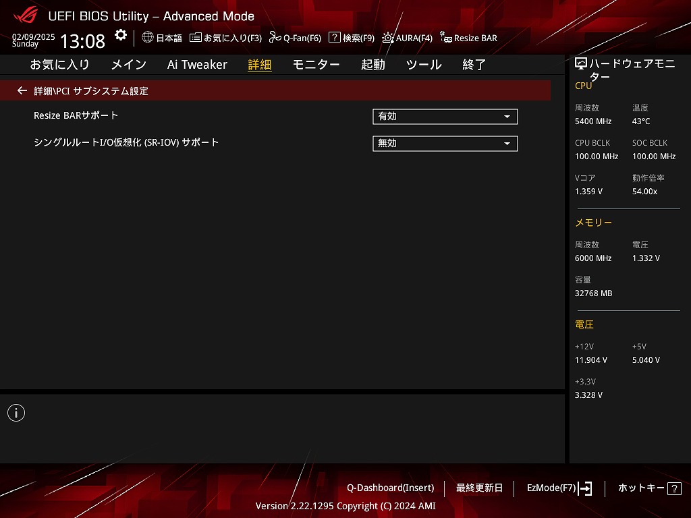691x518 pixels.
Task: Switch to 終了 tab
Action: (474, 65)
